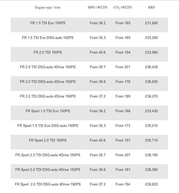Click the 'MPG (WLTP)' column header
179x193 pixels.
click(98, 7)
